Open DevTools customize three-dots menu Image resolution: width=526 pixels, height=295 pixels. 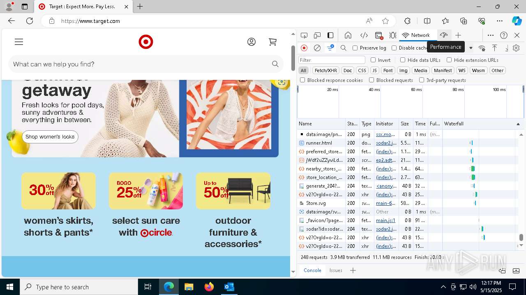(x=491, y=35)
